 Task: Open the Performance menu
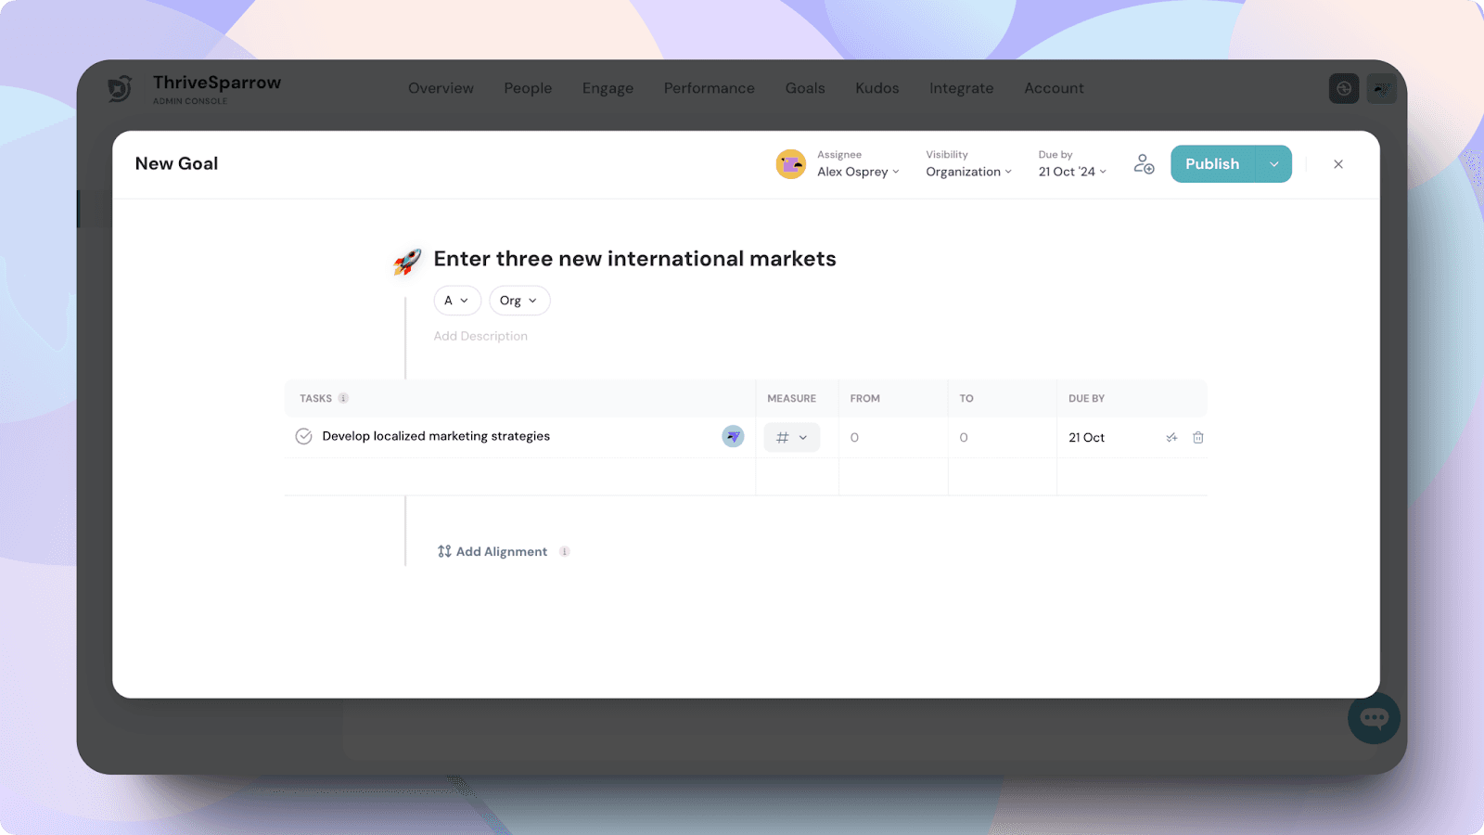pyautogui.click(x=709, y=88)
